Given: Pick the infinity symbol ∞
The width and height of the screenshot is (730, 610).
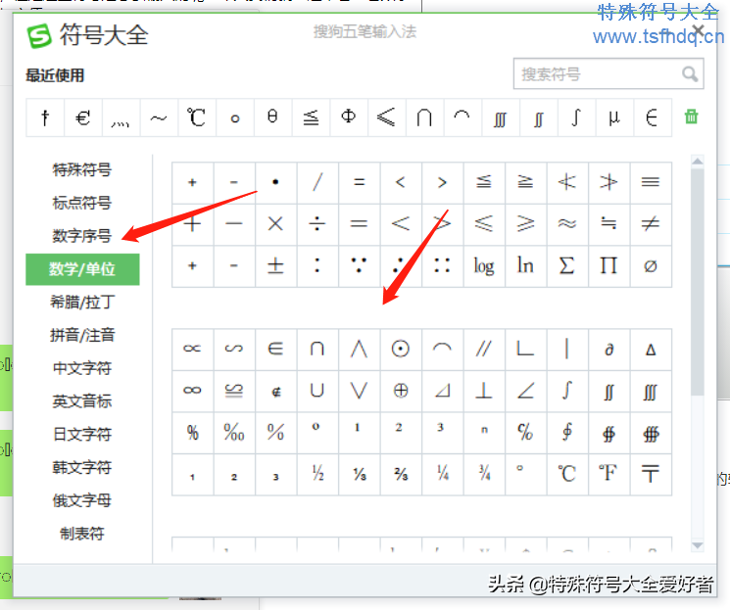Looking at the screenshot, I should (x=192, y=391).
